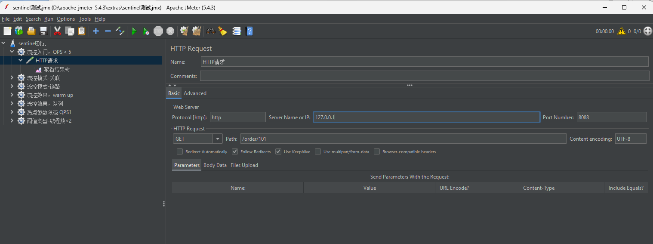The height and width of the screenshot is (244, 653).
Task: Start the test with green arrow
Action: 134,31
